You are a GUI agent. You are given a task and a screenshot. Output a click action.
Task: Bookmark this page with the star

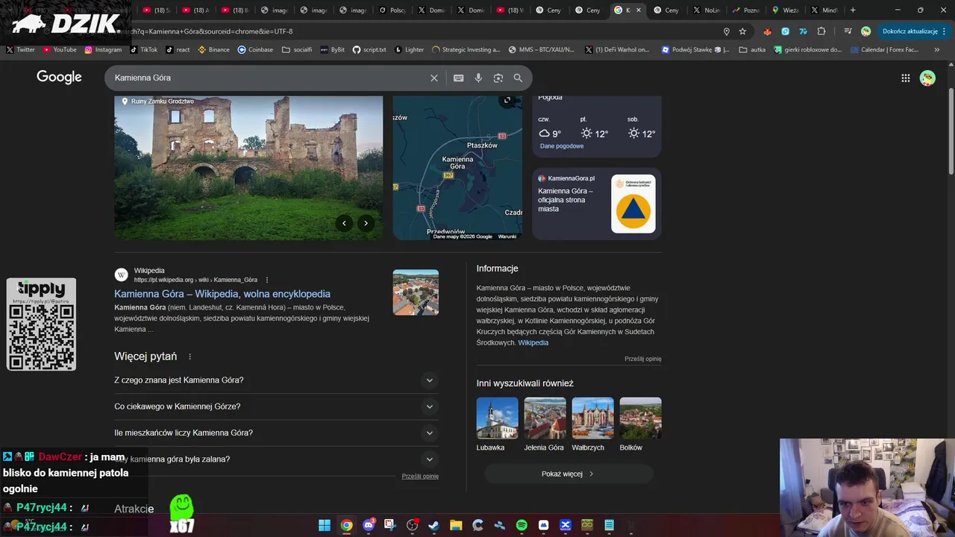click(x=742, y=31)
